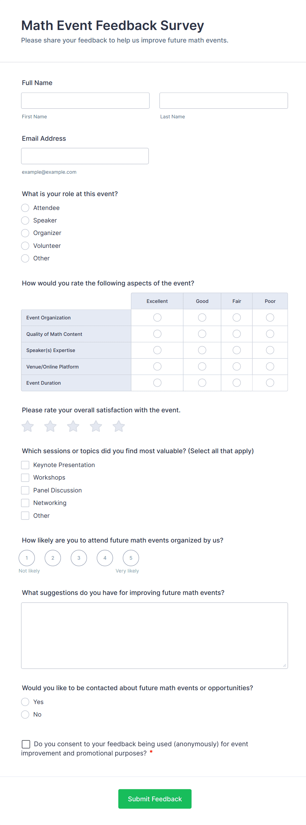Click the First Name input field
Viewport: 306px width, 825px height.
click(x=85, y=101)
